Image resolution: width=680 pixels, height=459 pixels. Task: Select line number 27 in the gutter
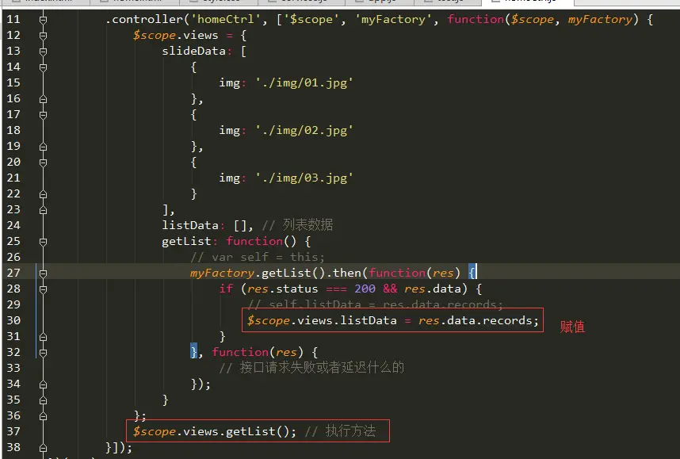coord(13,273)
